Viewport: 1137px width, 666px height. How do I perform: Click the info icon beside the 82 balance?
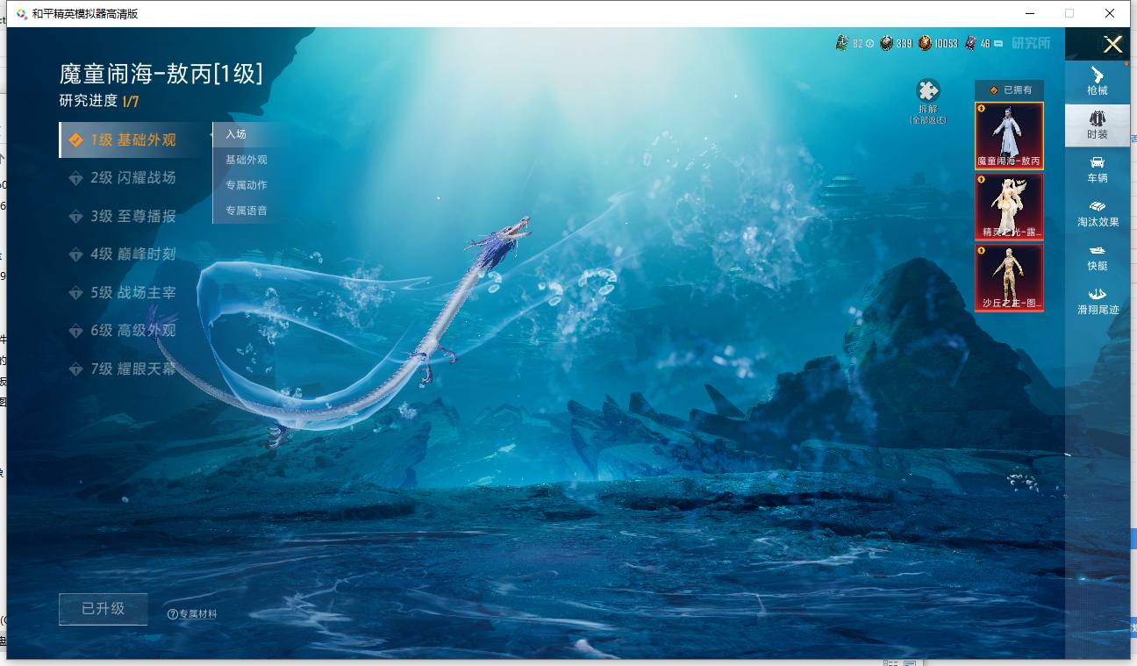coord(869,43)
